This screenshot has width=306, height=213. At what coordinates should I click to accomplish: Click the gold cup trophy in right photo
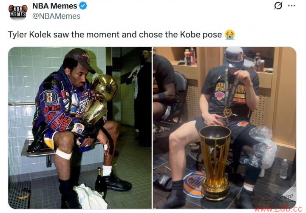[215, 162]
